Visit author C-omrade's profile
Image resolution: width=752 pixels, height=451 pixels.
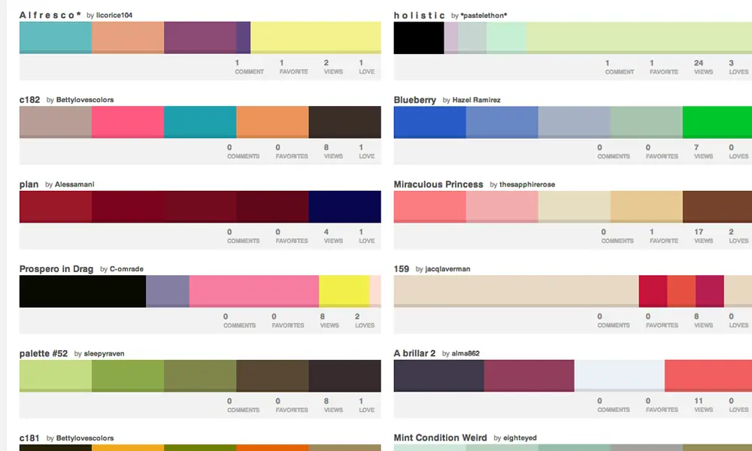[126, 269]
